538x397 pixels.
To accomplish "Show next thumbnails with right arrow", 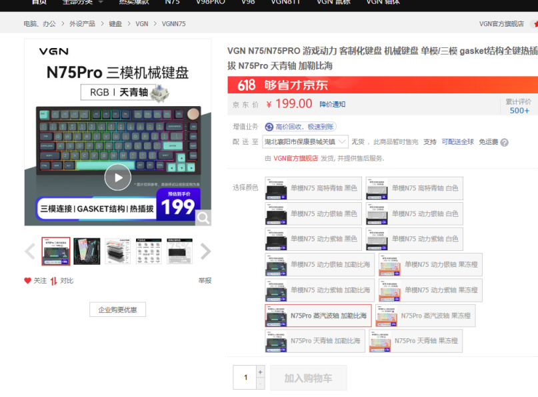I will click(x=205, y=251).
